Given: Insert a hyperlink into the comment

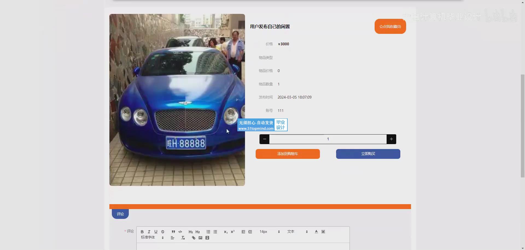Looking at the screenshot, I should (x=194, y=238).
